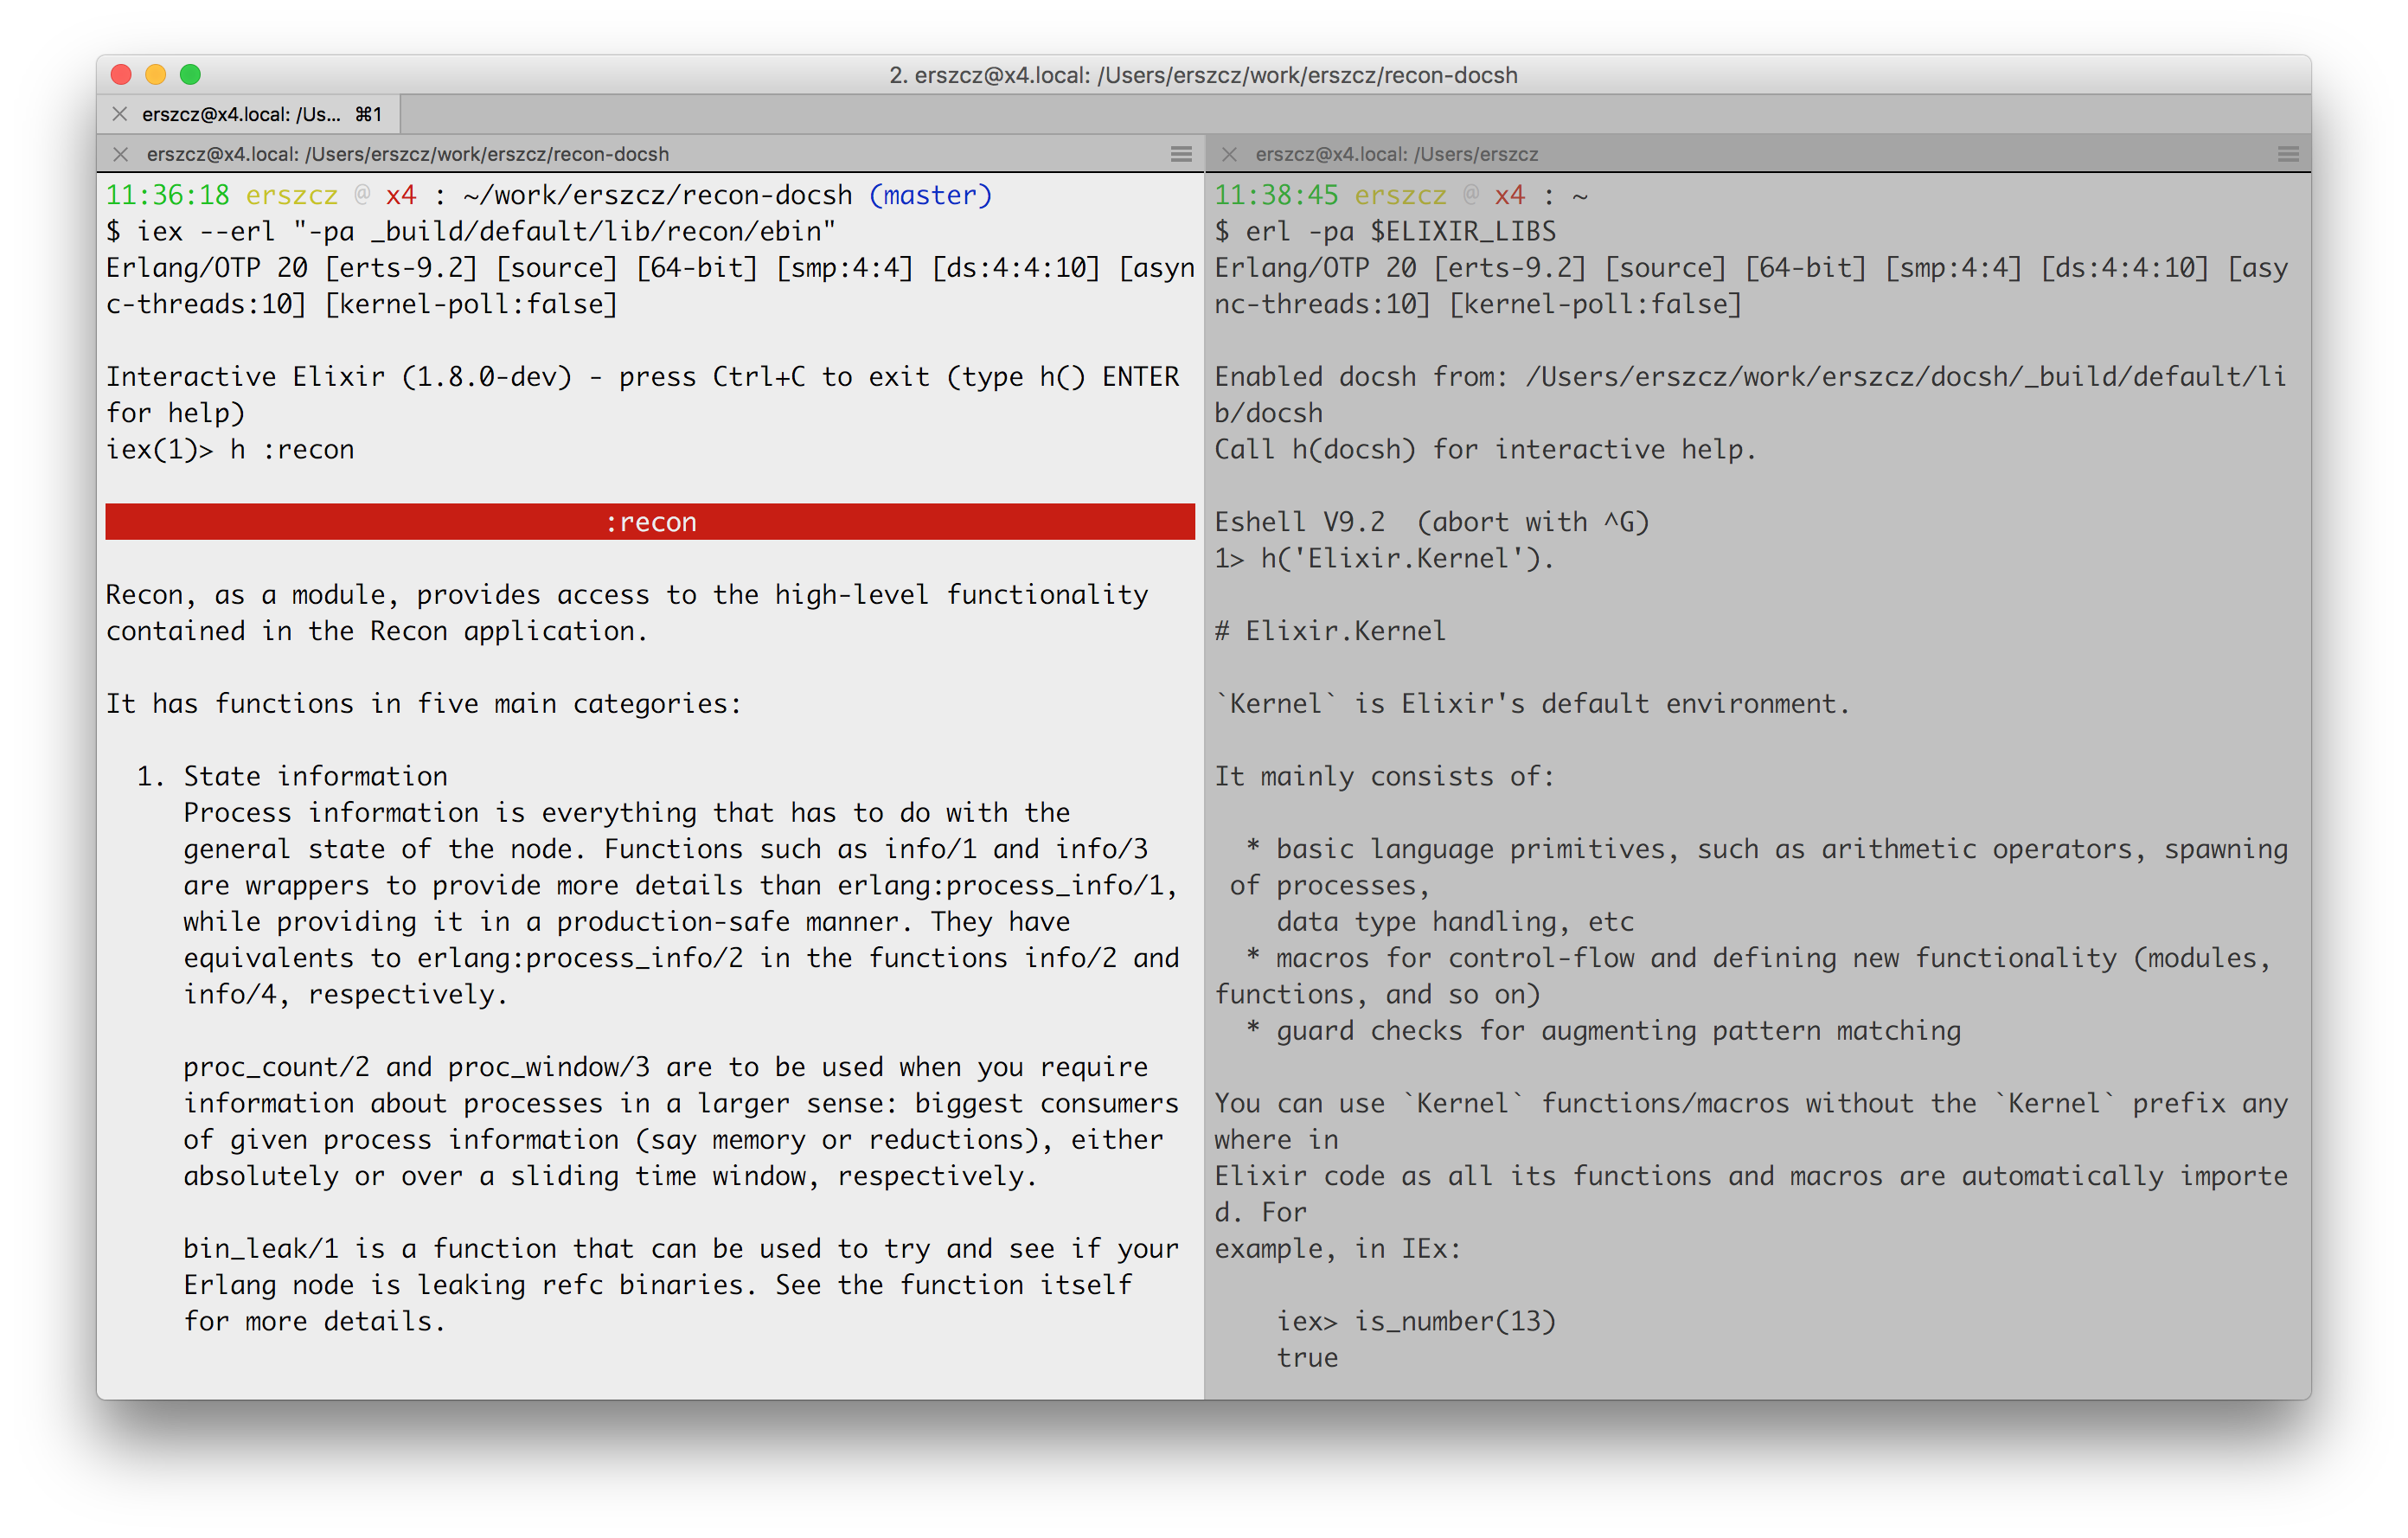Click the 11:36:18 timestamp in left pane
The height and width of the screenshot is (1538, 2408).
pos(167,195)
